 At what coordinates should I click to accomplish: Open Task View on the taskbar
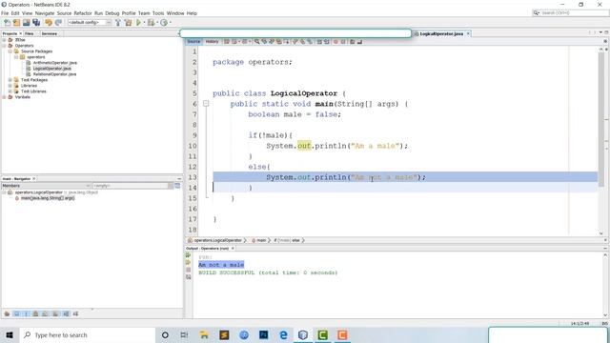pyautogui.click(x=184, y=334)
